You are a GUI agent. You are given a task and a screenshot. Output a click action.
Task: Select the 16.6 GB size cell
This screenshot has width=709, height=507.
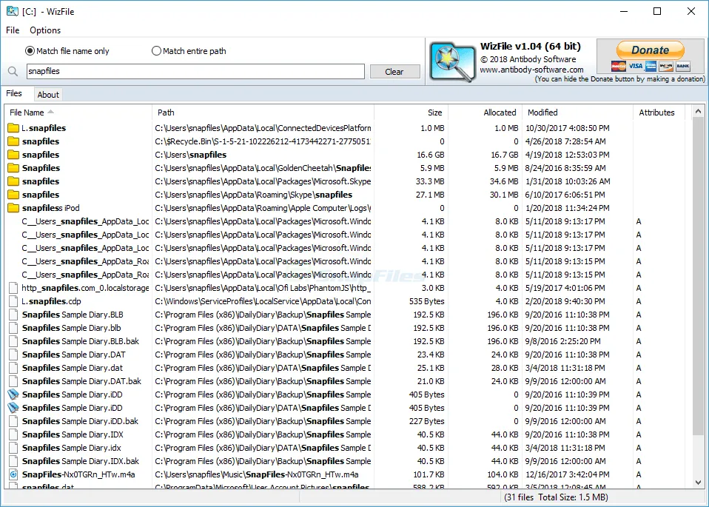coord(431,155)
